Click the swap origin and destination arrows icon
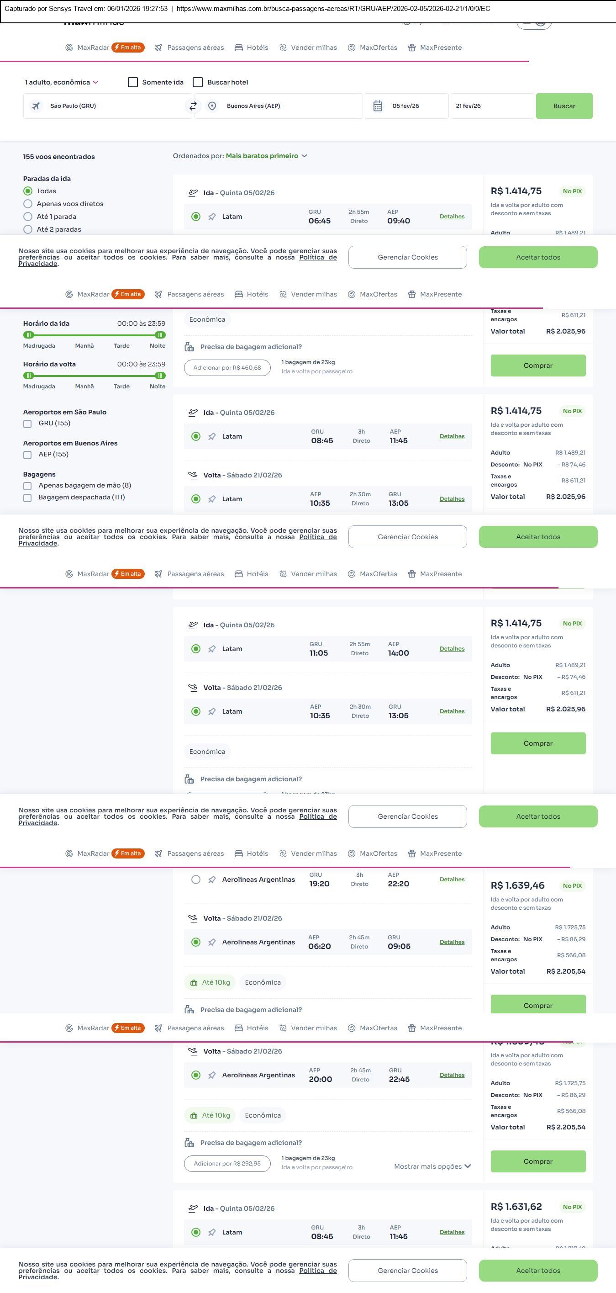 (193, 106)
